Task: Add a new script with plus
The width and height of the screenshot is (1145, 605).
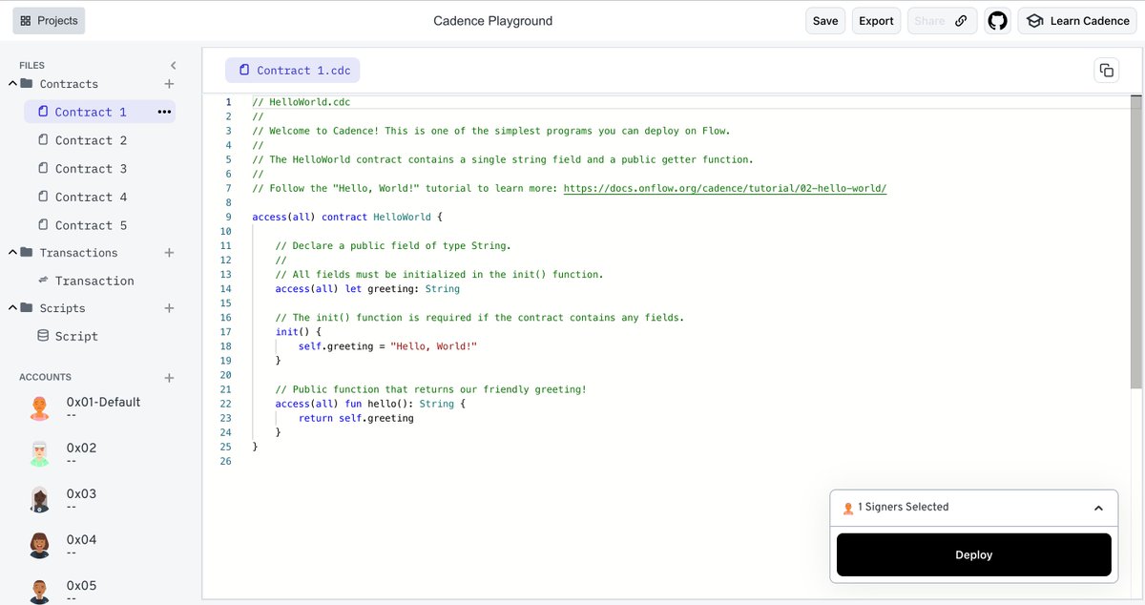Action: 169,308
